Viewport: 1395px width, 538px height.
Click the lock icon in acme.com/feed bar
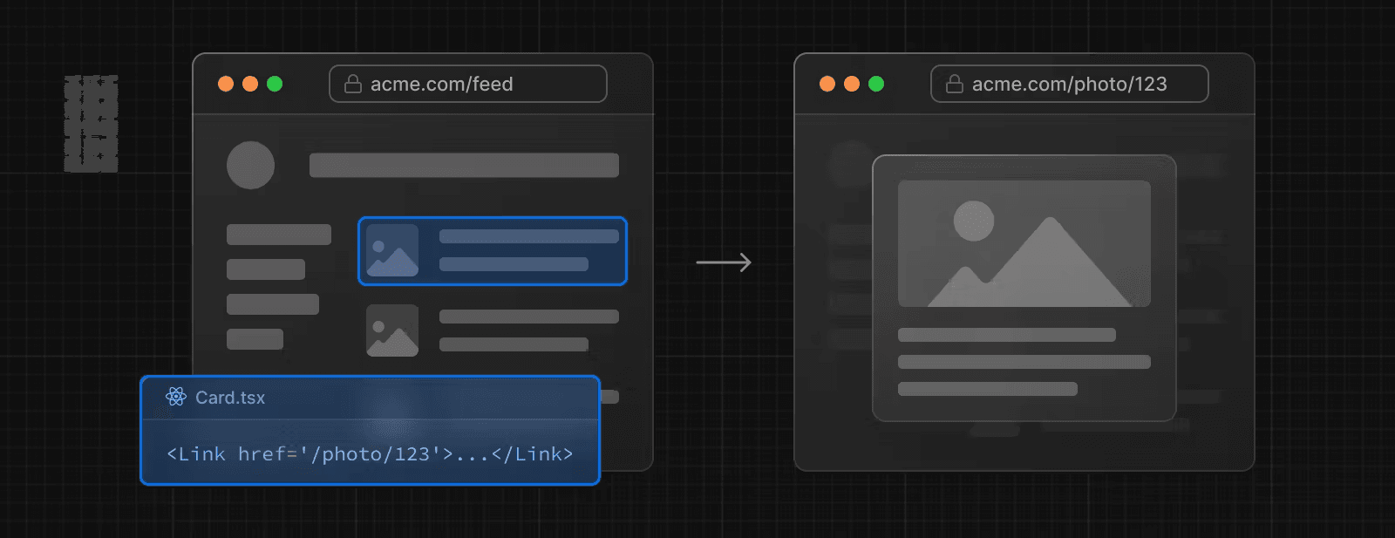pos(353,84)
